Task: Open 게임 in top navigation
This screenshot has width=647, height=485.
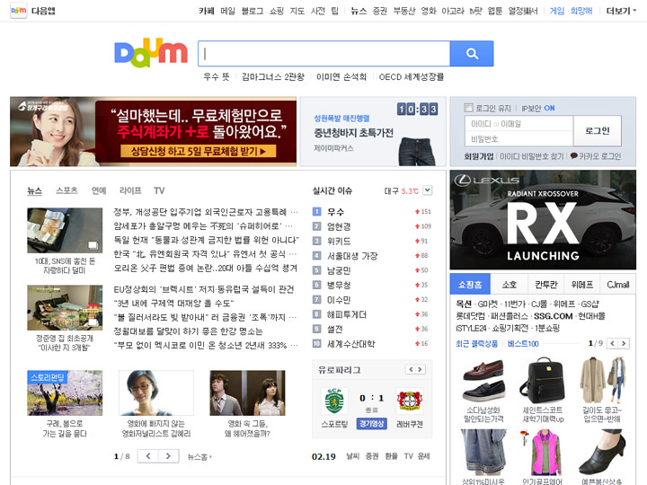Action: pos(556,11)
